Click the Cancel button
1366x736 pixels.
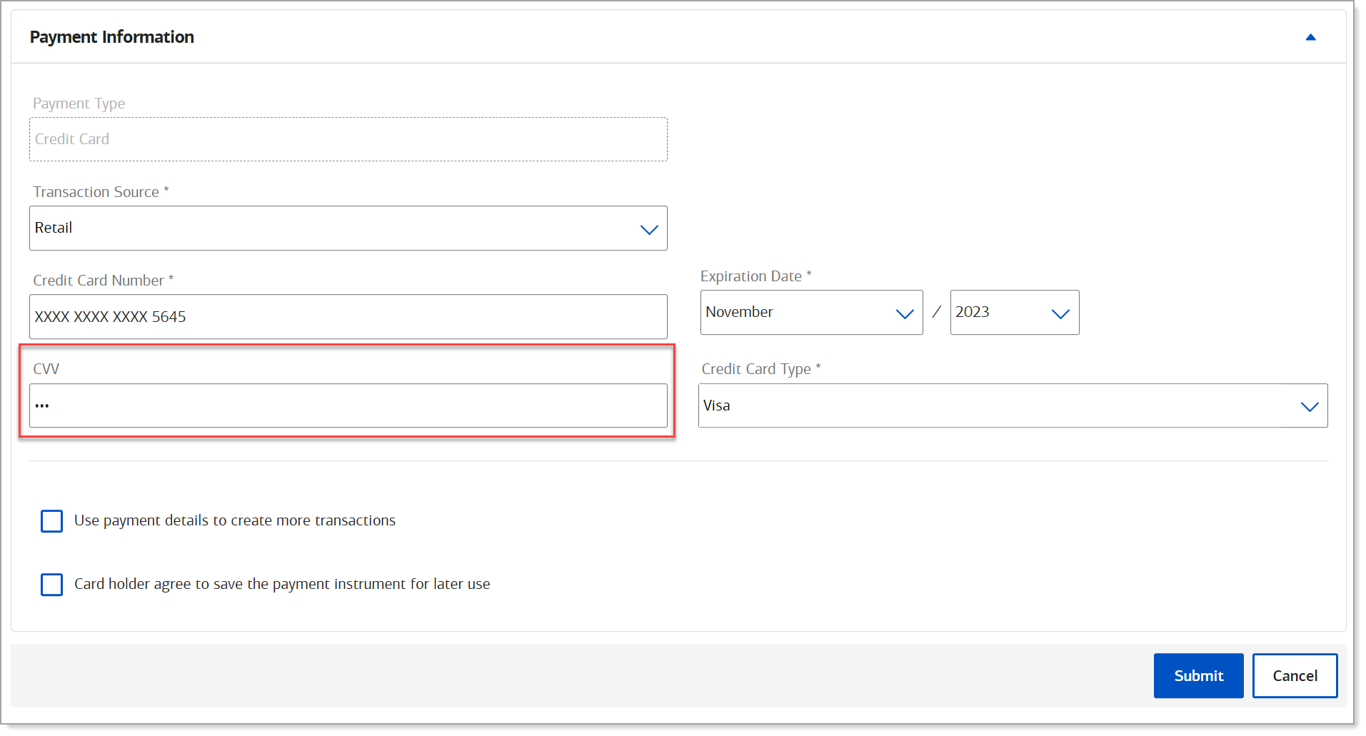click(x=1295, y=676)
